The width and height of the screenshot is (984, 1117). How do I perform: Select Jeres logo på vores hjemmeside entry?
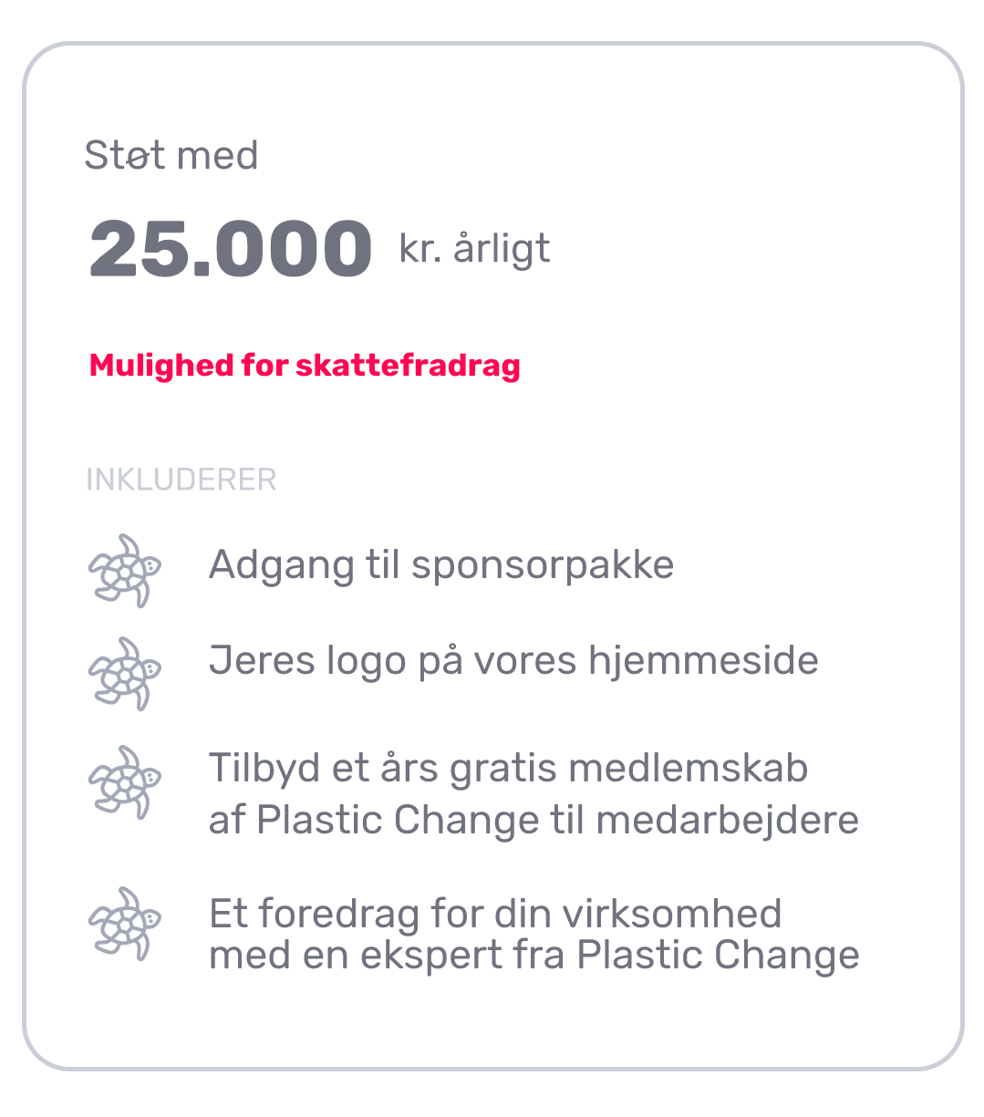513,660
